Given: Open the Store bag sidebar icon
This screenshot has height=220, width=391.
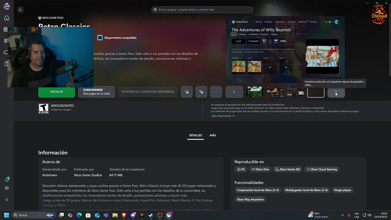Looking at the screenshot, I should coord(6,64).
